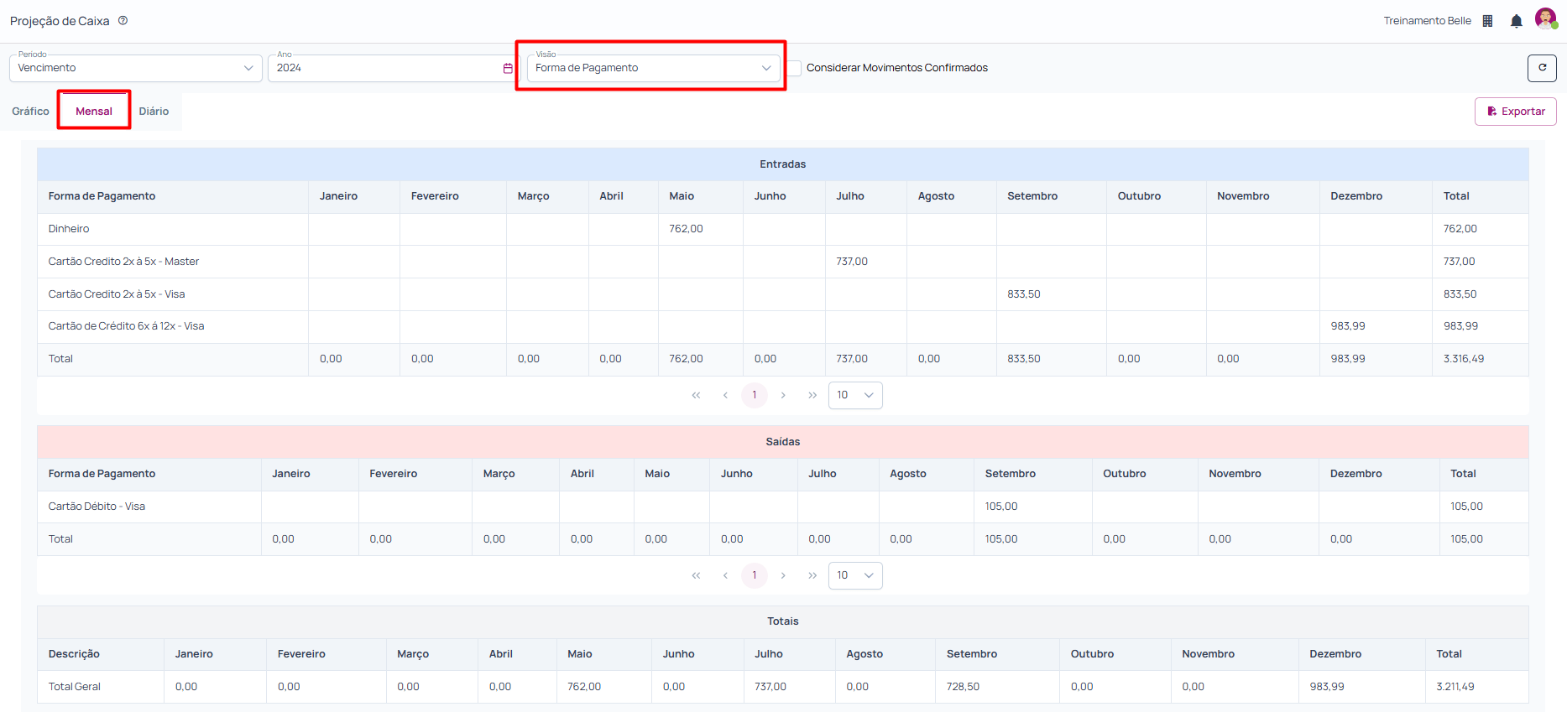Switch to the Gráfico tab
The height and width of the screenshot is (712, 1567).
[x=30, y=111]
